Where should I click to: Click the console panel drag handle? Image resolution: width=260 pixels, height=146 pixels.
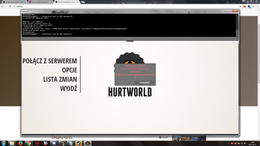tap(130, 41)
